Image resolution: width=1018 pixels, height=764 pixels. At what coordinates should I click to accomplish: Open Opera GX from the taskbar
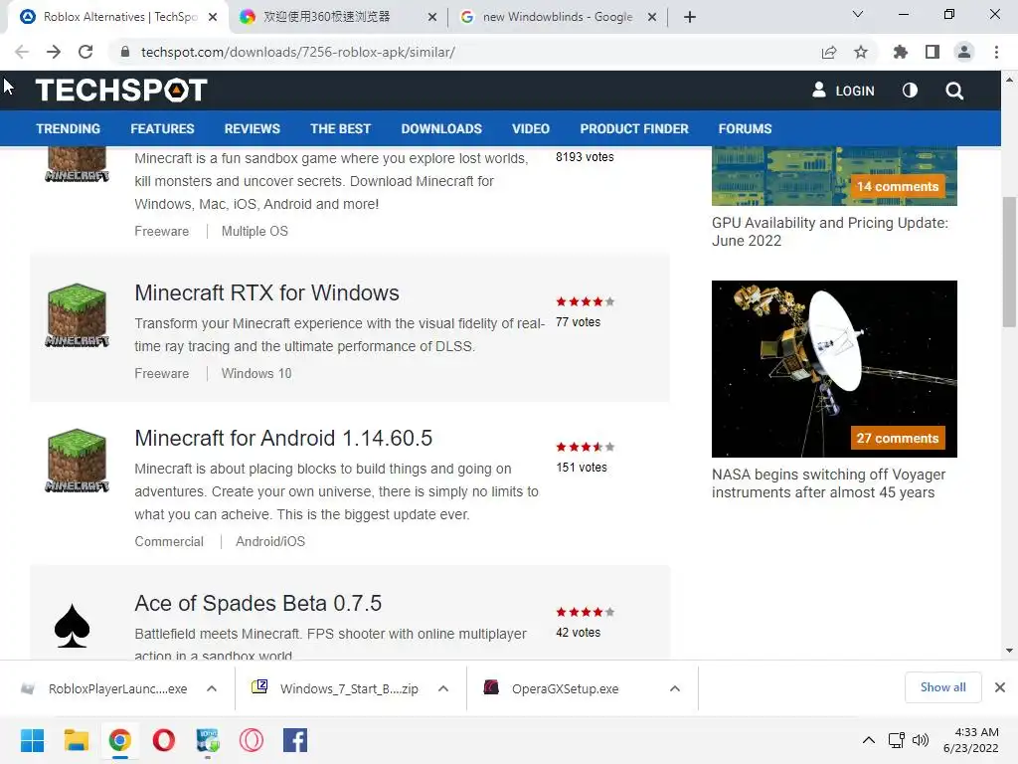click(252, 740)
